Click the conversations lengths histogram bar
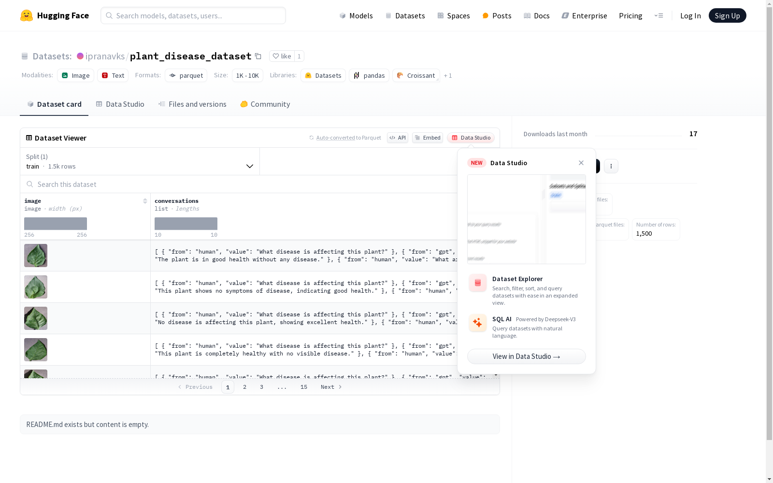This screenshot has width=773, height=483. point(186,224)
